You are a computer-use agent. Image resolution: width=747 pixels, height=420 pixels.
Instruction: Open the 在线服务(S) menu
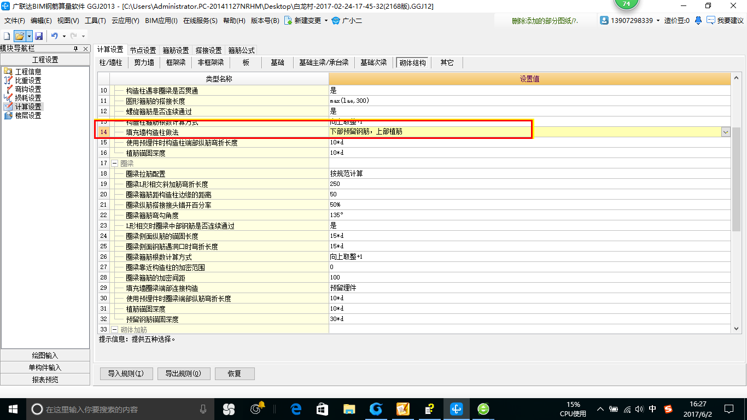200,21
